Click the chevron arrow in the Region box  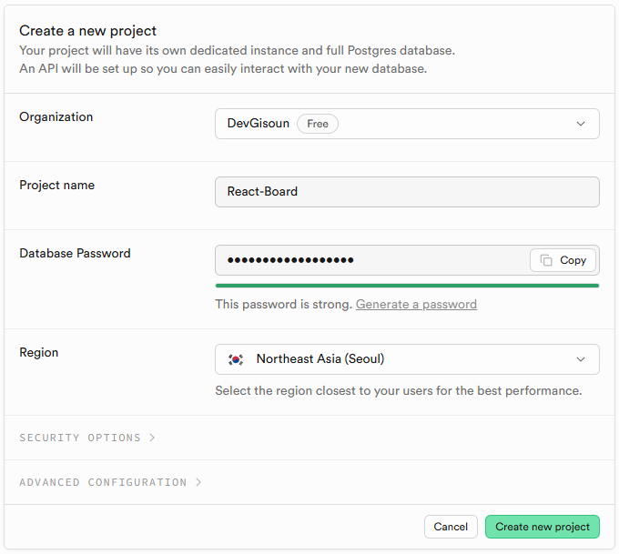tap(581, 359)
